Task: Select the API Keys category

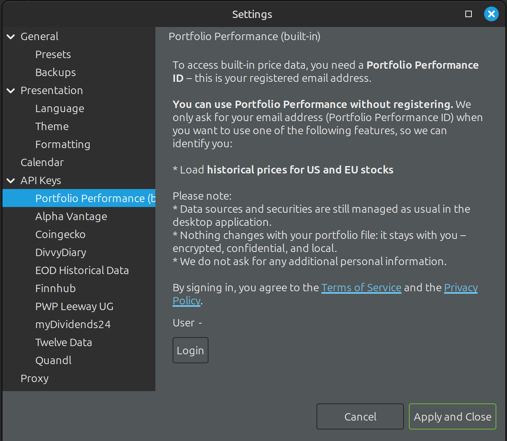Action: (x=41, y=180)
